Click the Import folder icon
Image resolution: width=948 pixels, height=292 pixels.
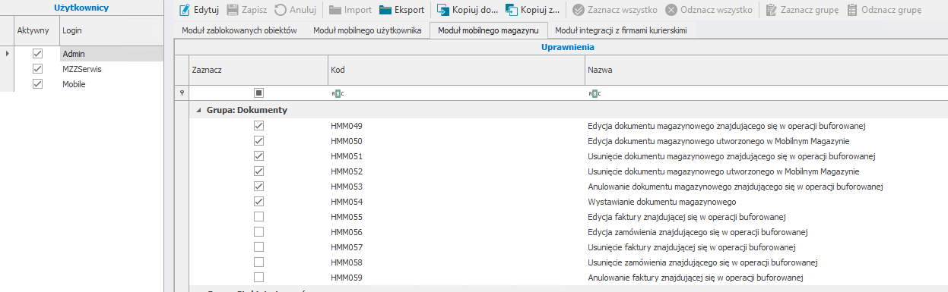pyautogui.click(x=335, y=11)
